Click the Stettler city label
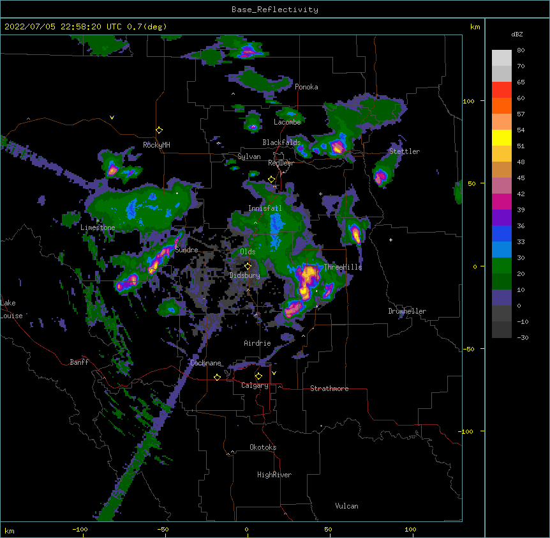This screenshot has height=538, width=550. tap(405, 151)
